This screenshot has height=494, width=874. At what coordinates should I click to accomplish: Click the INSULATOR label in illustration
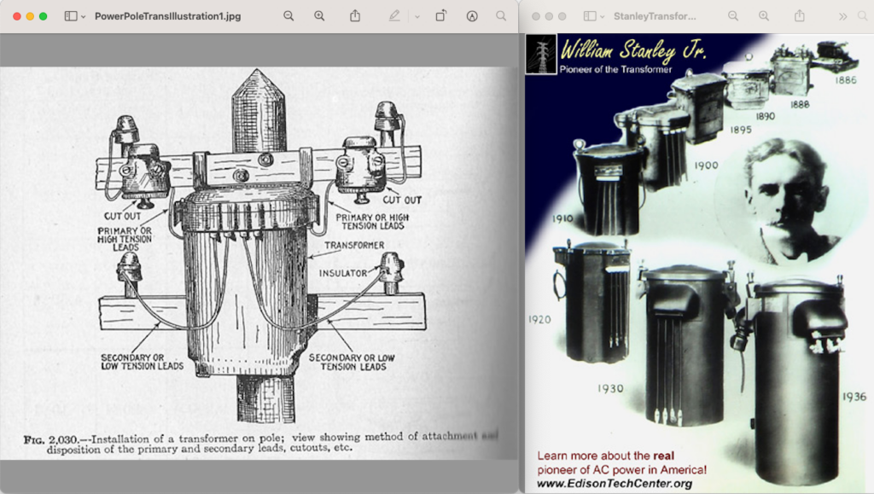click(x=343, y=273)
